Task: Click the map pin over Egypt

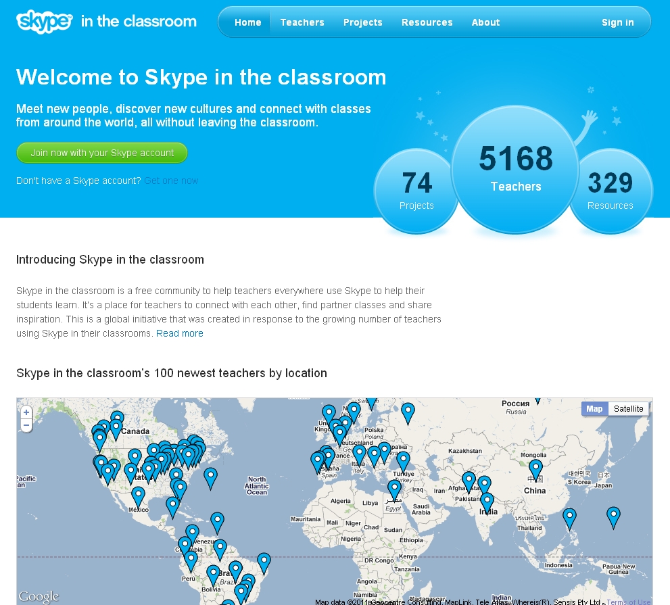Action: click(394, 487)
